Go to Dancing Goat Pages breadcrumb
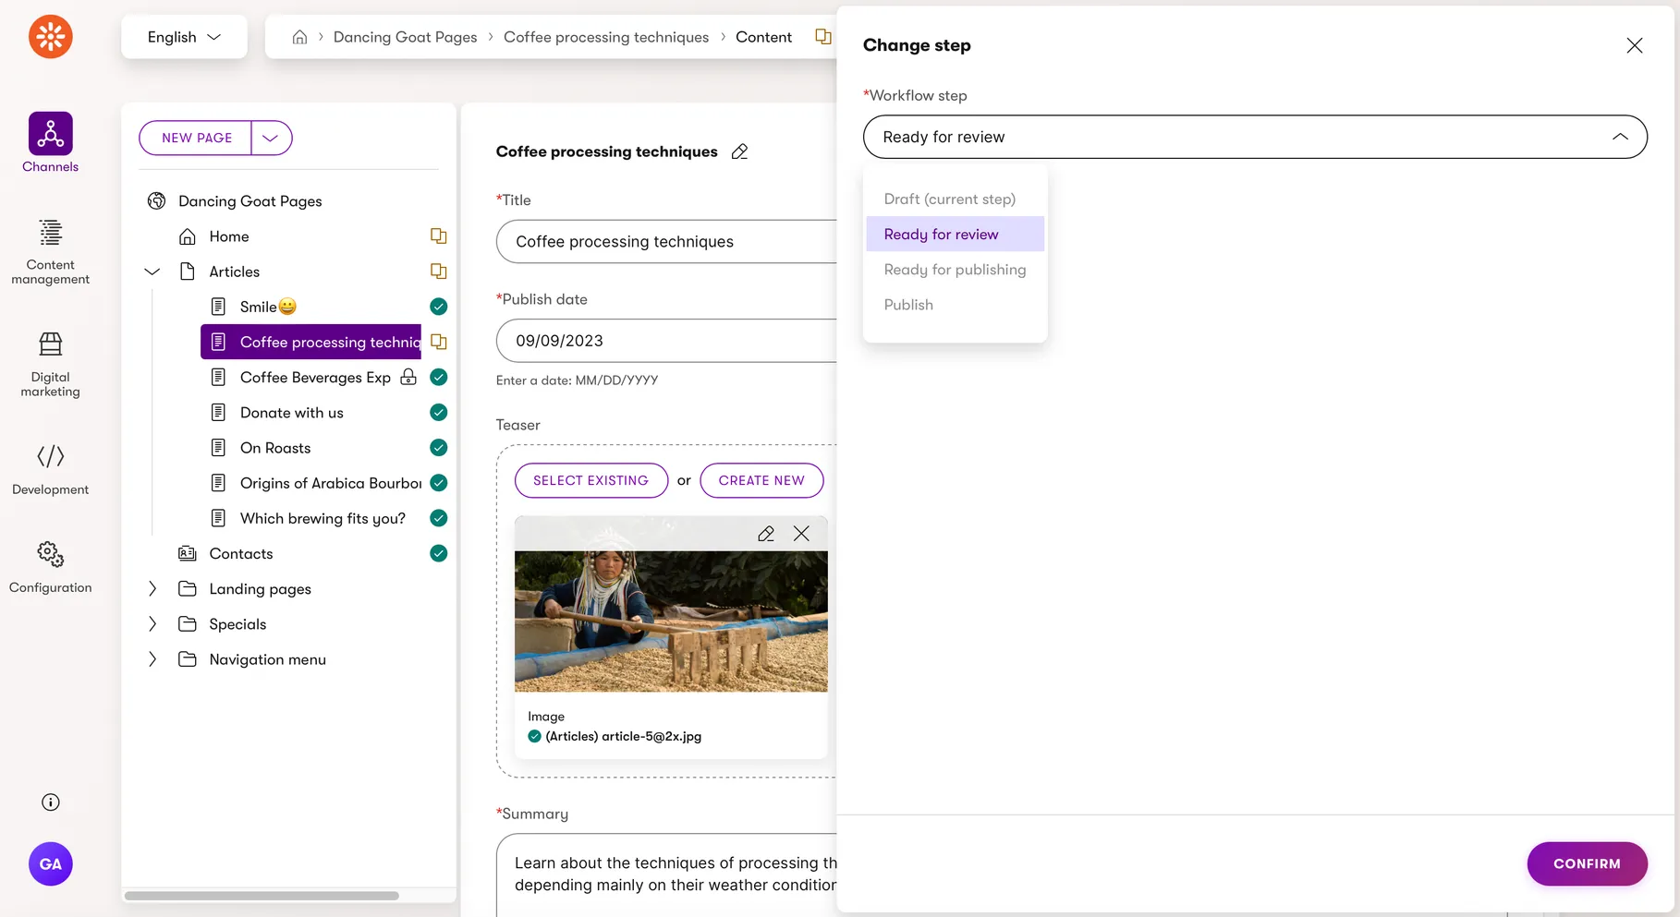1680x917 pixels. click(x=405, y=37)
